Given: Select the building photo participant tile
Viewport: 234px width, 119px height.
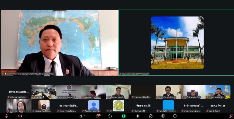Looking at the screenshot, I should click(x=177, y=43).
